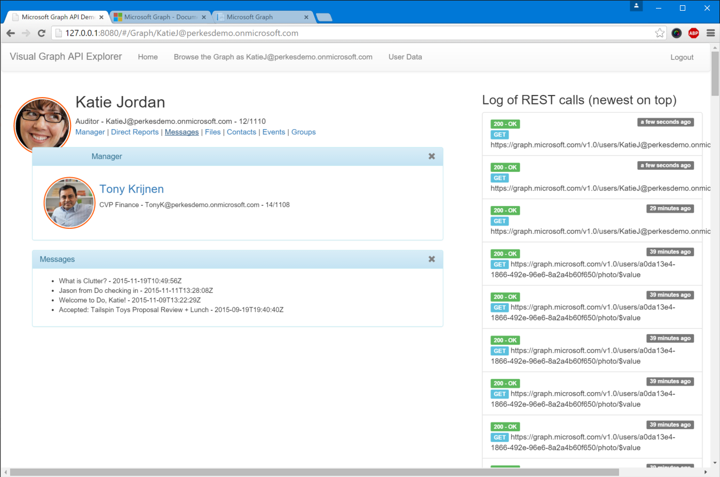Click Tony Krijnen's profile photo
Screen dimensions: 720x477
tap(69, 203)
